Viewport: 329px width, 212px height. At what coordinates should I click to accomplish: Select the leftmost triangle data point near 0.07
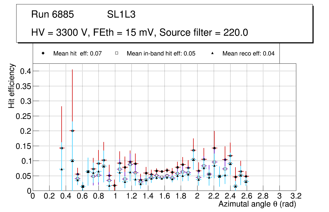point(62,169)
